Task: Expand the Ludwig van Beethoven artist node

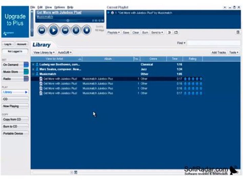Action: coord(33,64)
